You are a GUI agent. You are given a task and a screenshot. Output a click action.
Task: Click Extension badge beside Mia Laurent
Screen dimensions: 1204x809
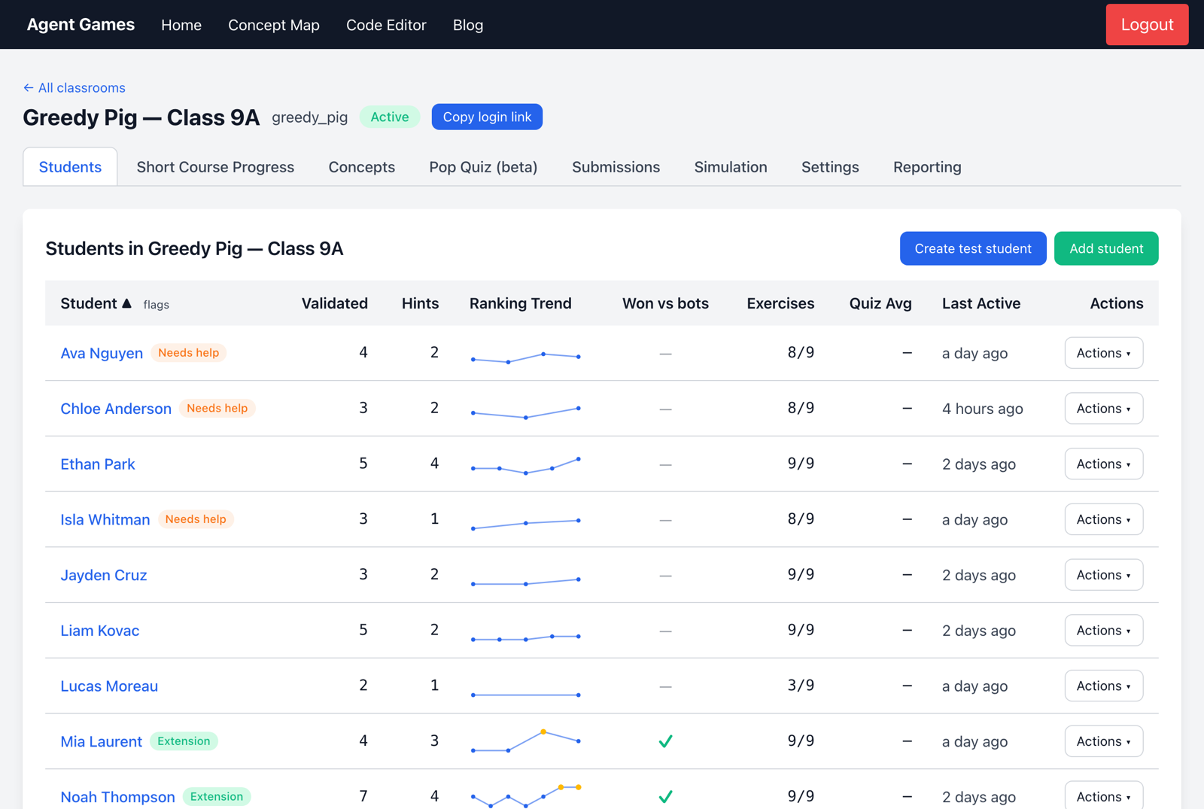tap(184, 741)
